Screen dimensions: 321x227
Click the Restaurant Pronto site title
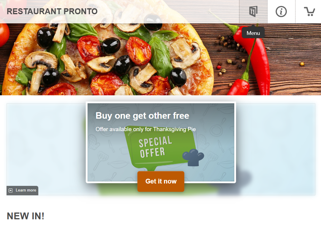pos(52,12)
